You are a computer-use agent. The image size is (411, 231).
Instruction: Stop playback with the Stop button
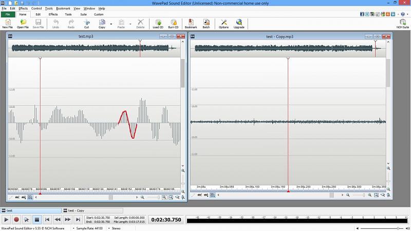[36, 220]
